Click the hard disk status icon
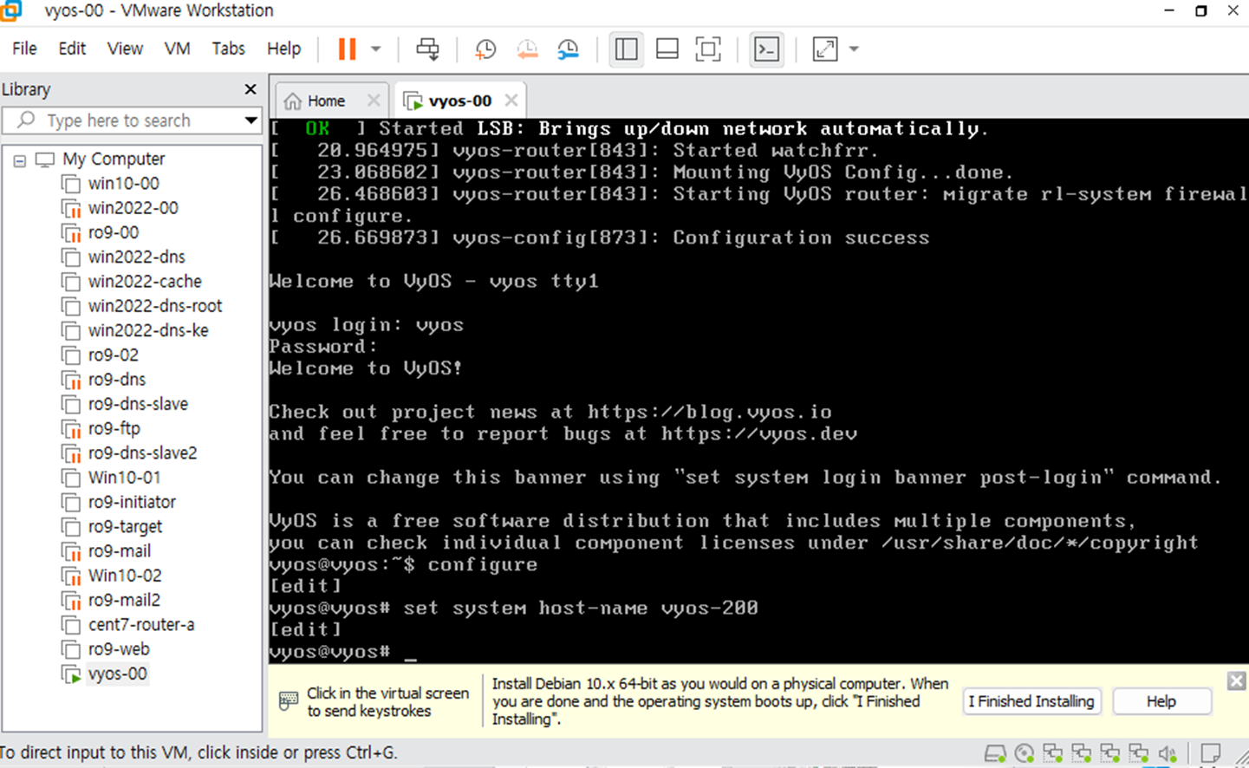Image resolution: width=1249 pixels, height=768 pixels. tap(995, 753)
